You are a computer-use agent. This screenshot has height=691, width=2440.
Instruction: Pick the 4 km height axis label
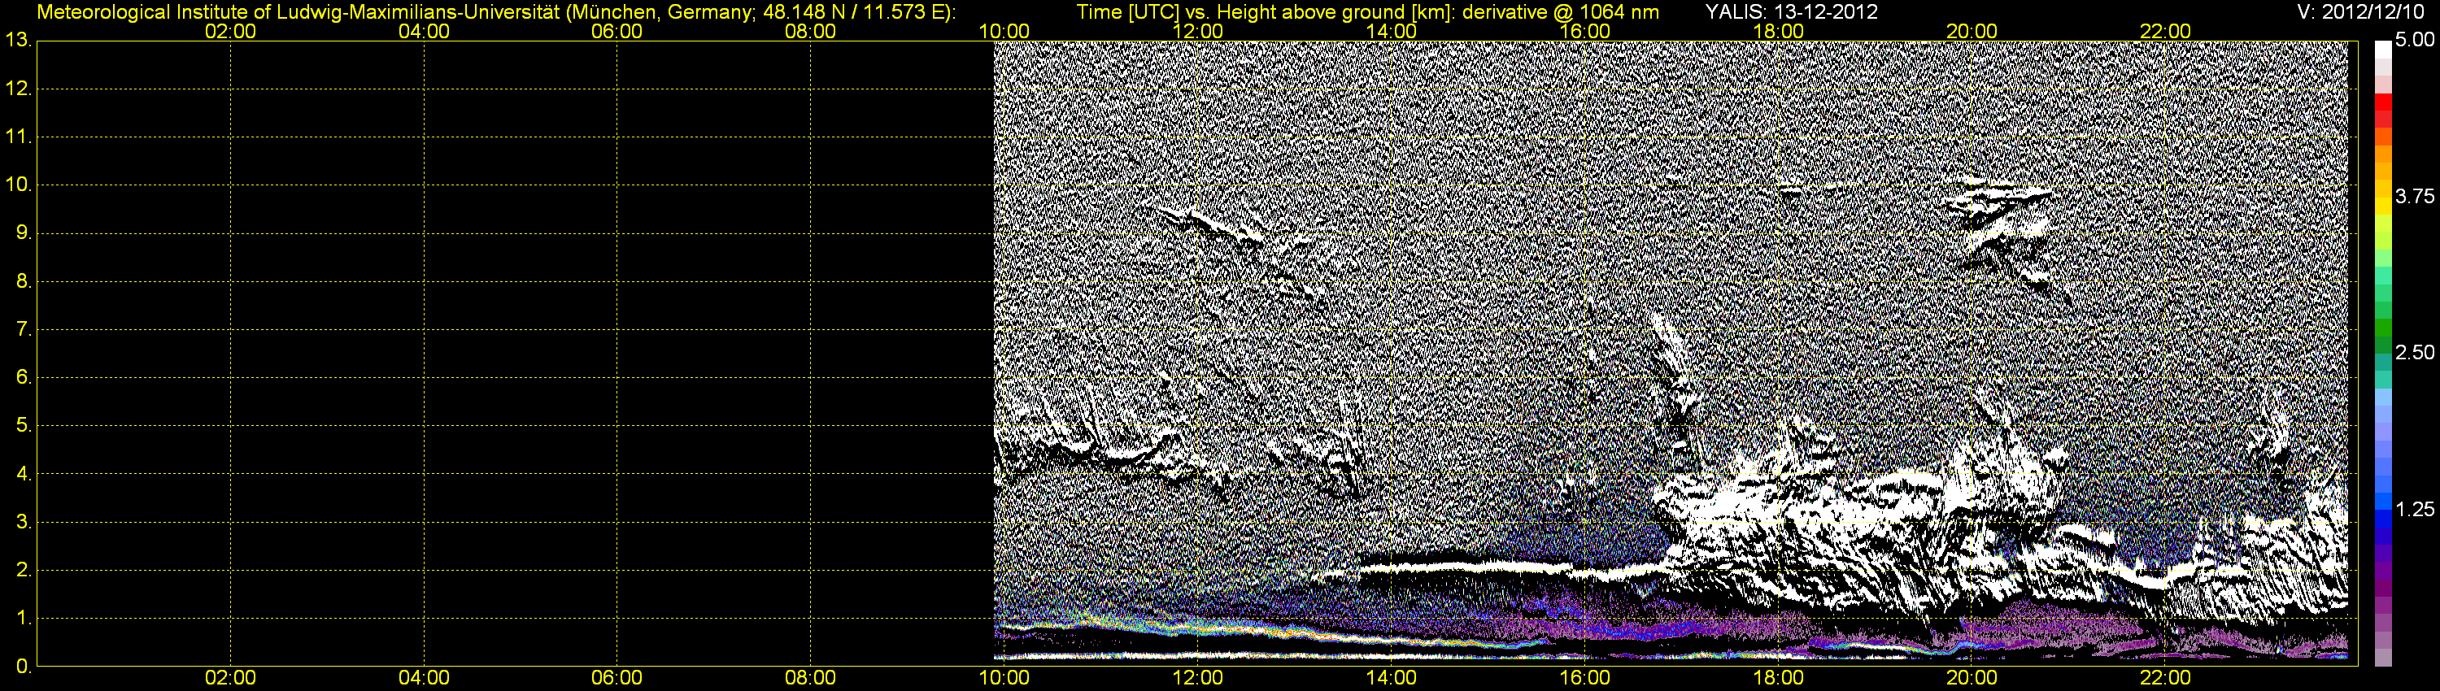(23, 473)
